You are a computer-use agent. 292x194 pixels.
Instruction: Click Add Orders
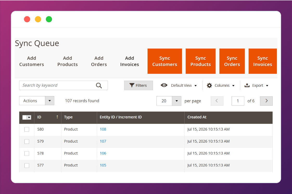tap(99, 61)
